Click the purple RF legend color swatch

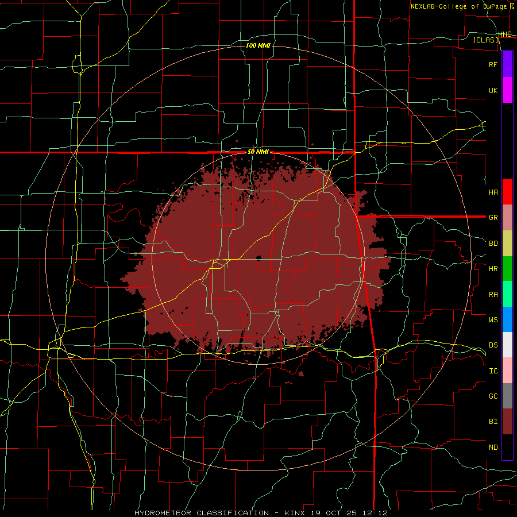507,64
